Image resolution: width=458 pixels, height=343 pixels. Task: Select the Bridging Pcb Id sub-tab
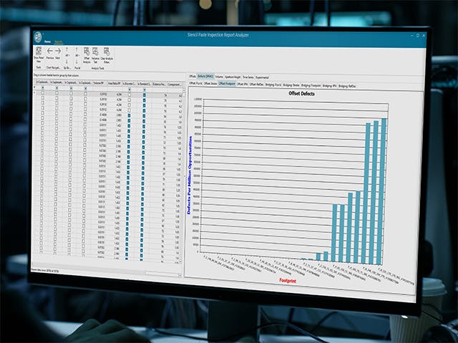coord(273,85)
